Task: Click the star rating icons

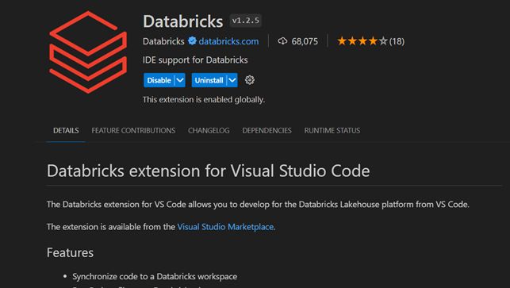Action: [362, 41]
